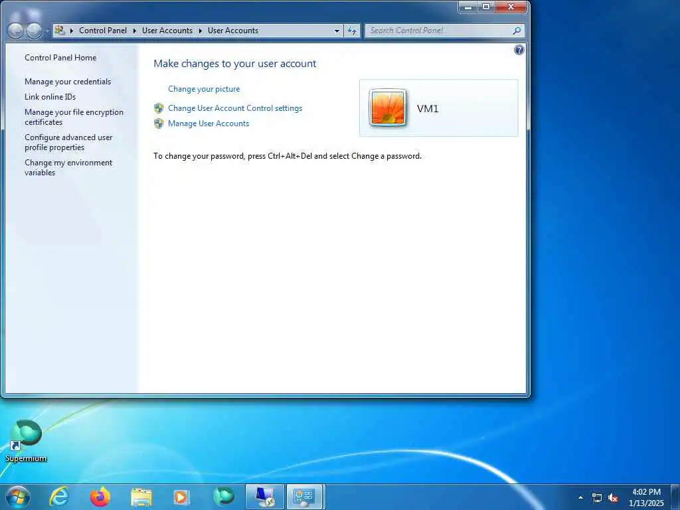The height and width of the screenshot is (510, 680).
Task: Open Link online IDs
Action: (50, 97)
